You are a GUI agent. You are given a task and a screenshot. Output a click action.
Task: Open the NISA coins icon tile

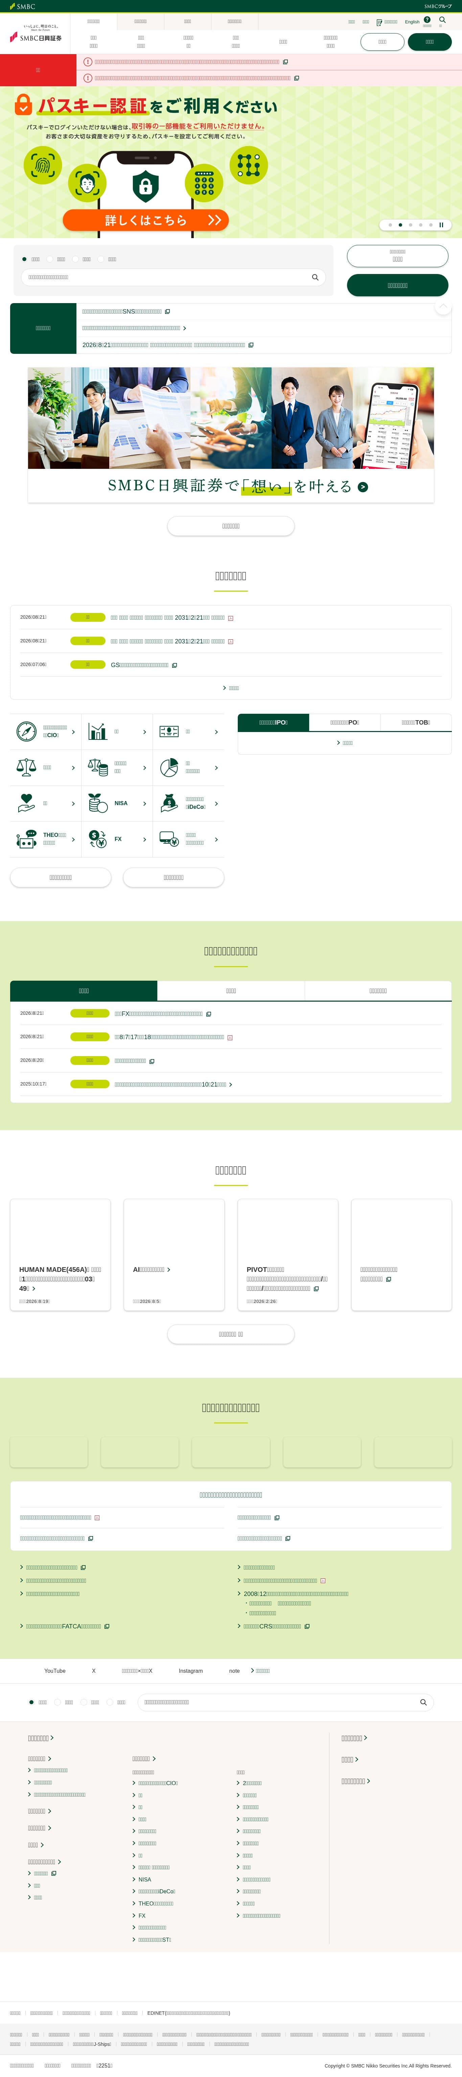coord(97,803)
